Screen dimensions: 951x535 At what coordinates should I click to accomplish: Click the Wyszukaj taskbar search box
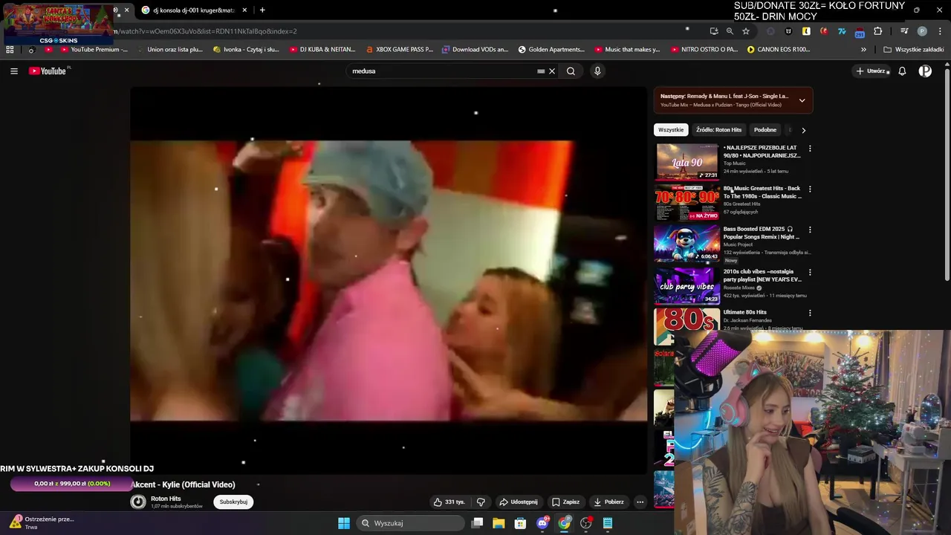pos(410,523)
